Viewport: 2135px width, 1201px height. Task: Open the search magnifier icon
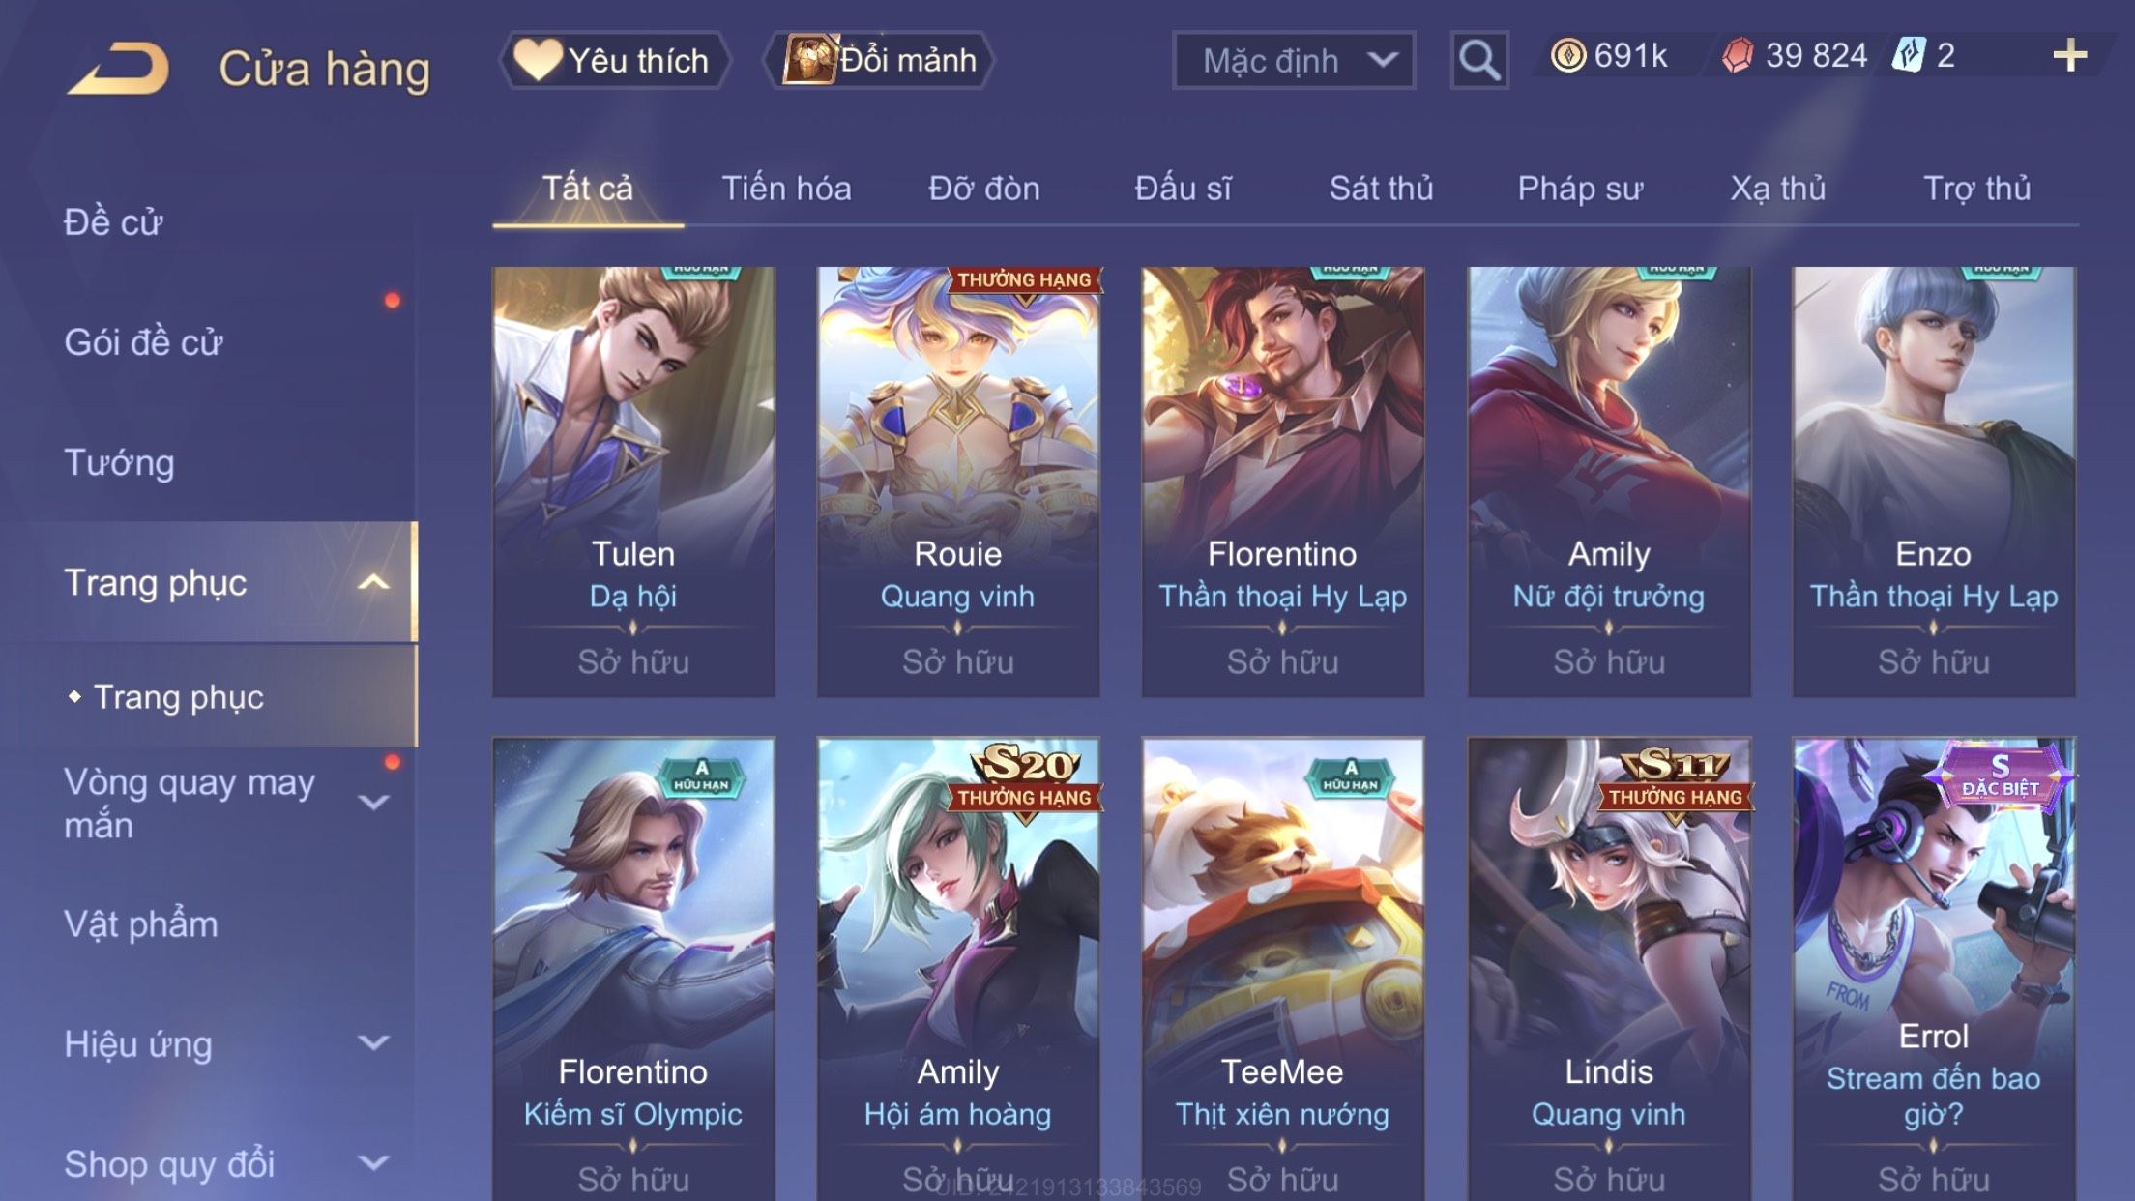coord(1478,60)
